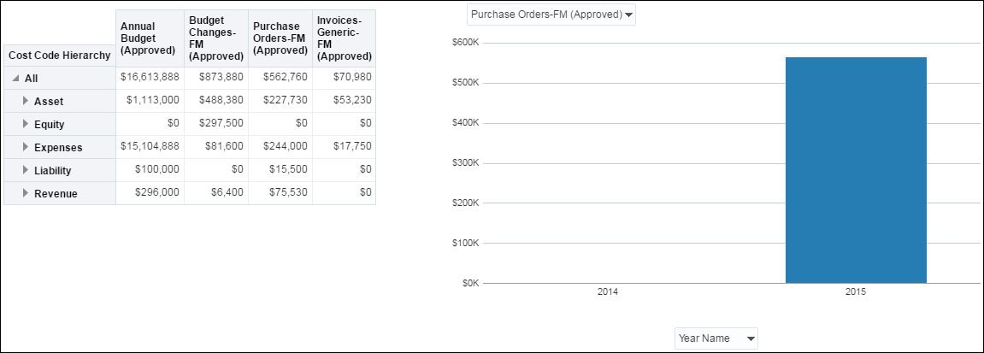
Task: Select the $296,000 cell
Action: tap(150, 193)
